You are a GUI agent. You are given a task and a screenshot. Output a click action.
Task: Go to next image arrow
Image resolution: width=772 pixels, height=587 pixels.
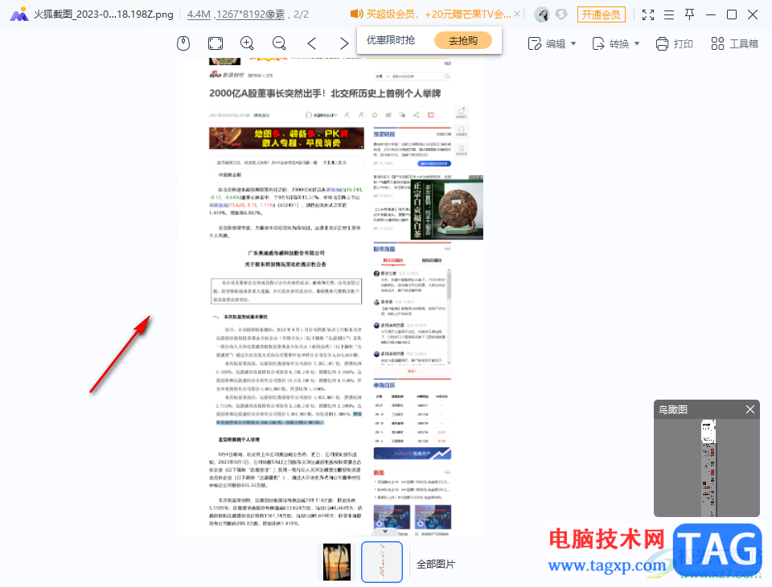tap(344, 43)
